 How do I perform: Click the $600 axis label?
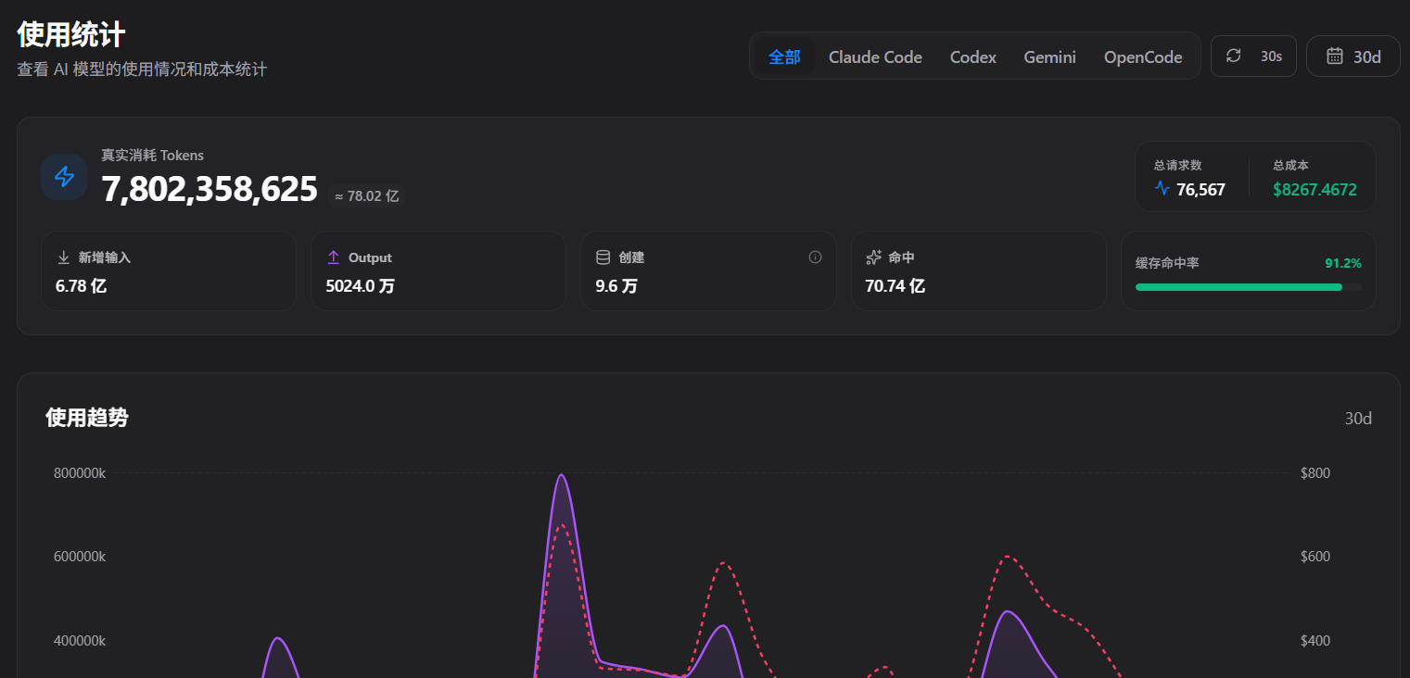point(1315,557)
